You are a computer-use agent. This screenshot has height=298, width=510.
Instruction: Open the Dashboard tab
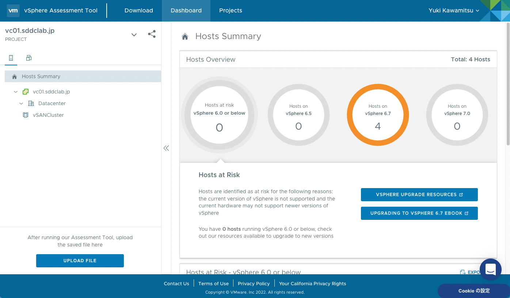(186, 11)
